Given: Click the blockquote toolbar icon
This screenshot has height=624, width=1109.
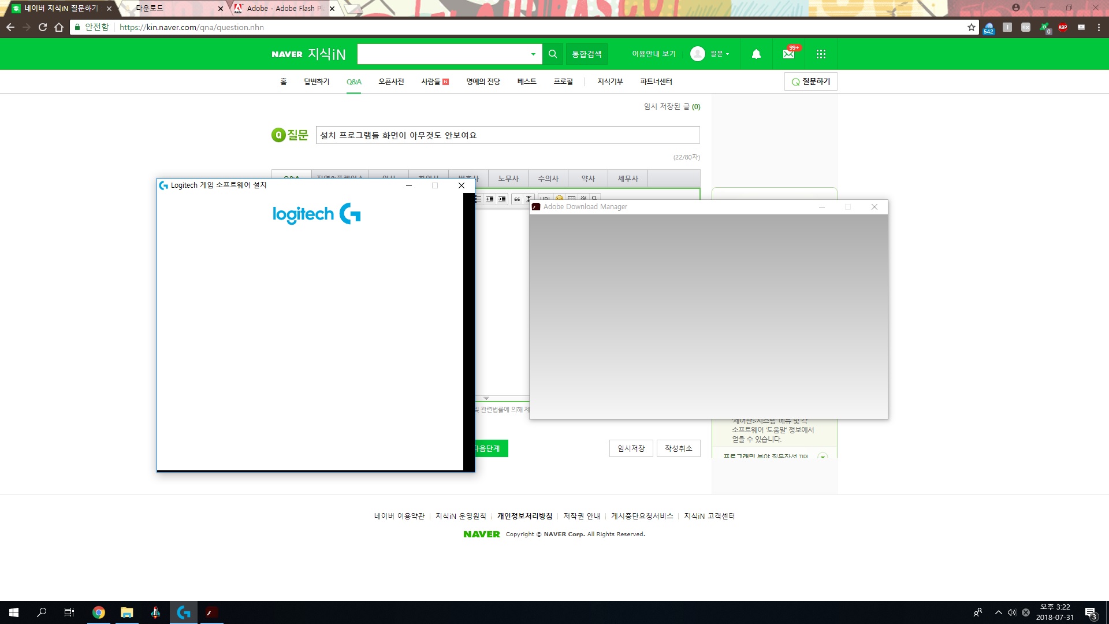Looking at the screenshot, I should tap(517, 199).
